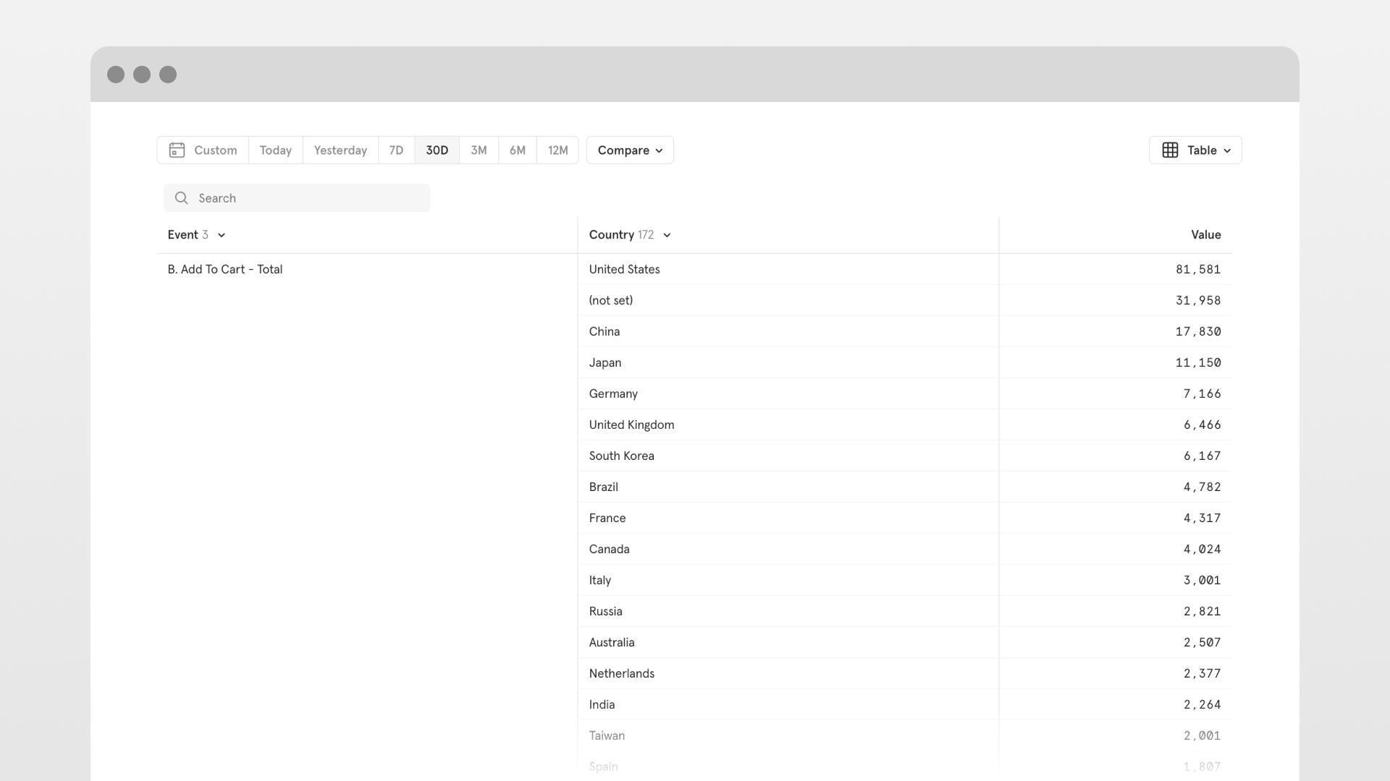Click inside the Search field
The width and height of the screenshot is (1390, 781).
297,197
